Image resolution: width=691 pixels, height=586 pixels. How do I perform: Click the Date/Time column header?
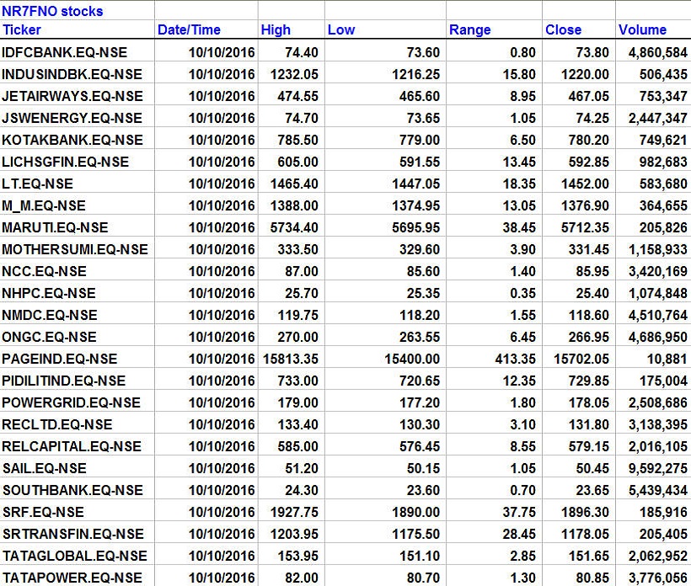pos(189,30)
